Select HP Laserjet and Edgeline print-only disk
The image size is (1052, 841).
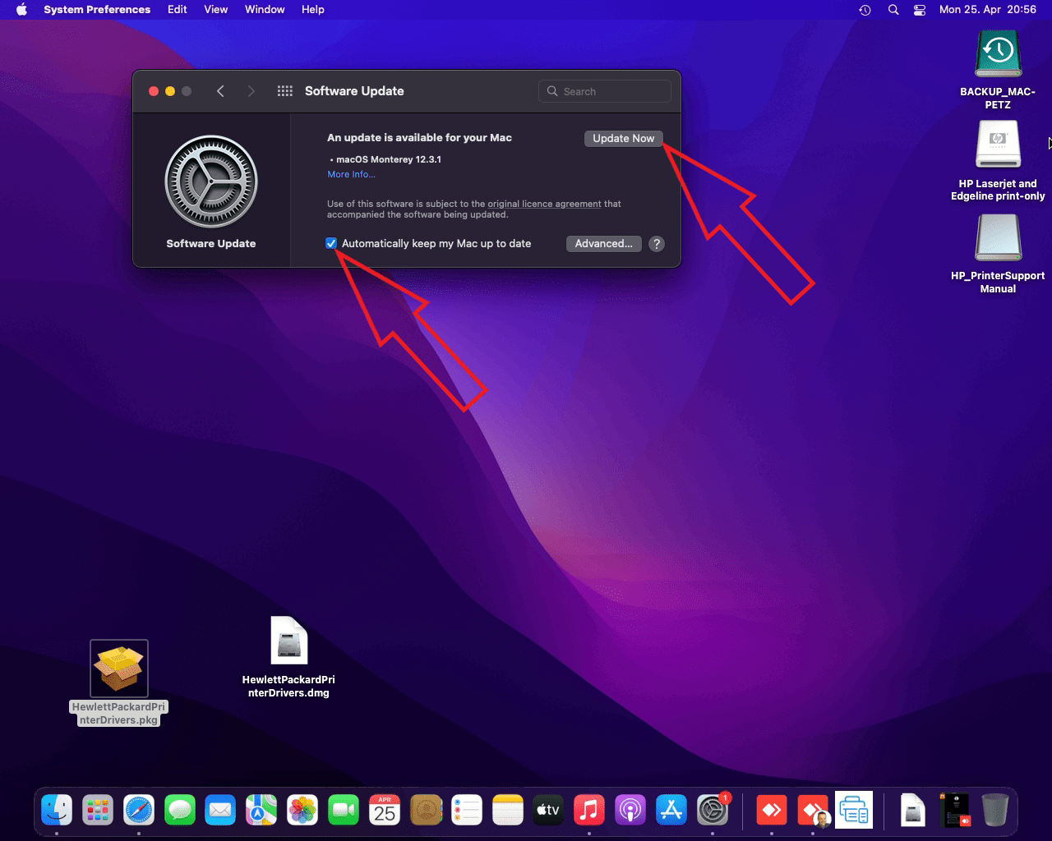998,145
